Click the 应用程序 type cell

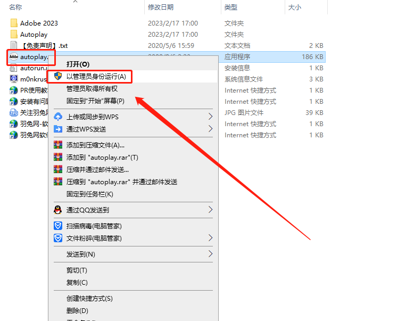tap(237, 57)
